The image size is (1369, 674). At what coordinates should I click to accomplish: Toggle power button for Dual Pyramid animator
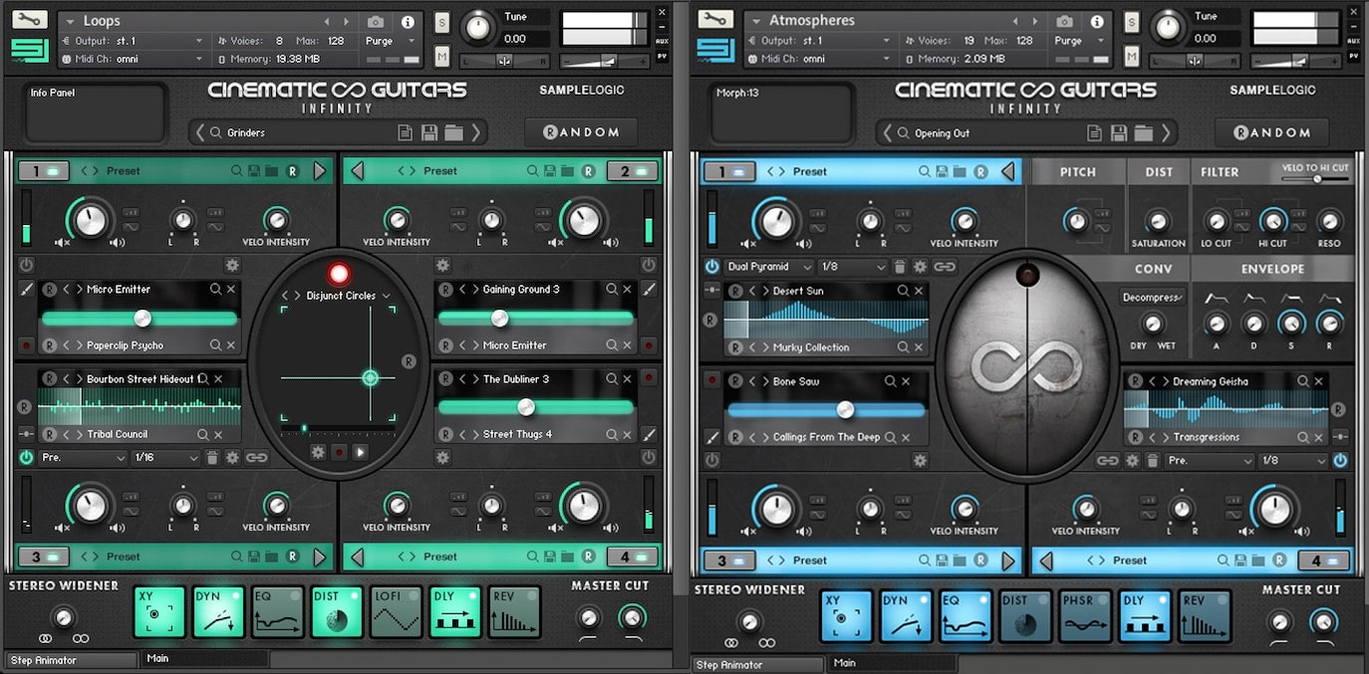pyautogui.click(x=712, y=267)
